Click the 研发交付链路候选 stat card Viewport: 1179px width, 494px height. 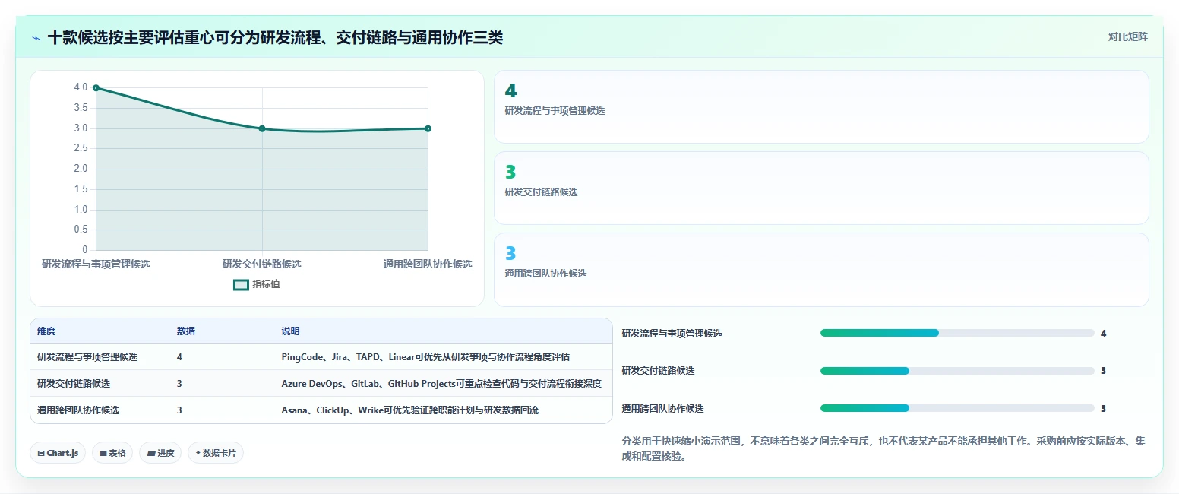[821, 188]
